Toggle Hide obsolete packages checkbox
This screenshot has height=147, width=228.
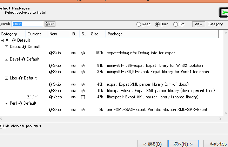1,126
